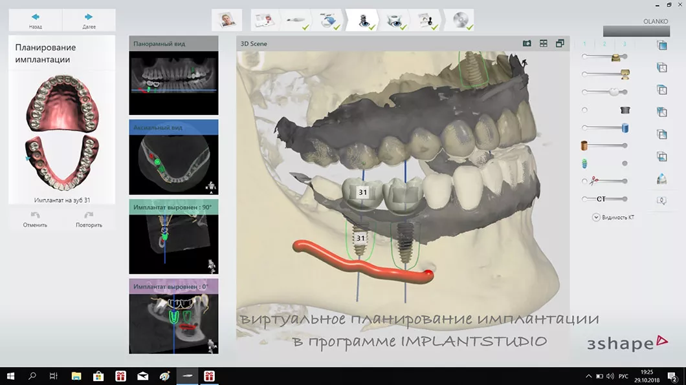Switch to four-pane grid layout icon
The image size is (686, 385).
pos(544,43)
